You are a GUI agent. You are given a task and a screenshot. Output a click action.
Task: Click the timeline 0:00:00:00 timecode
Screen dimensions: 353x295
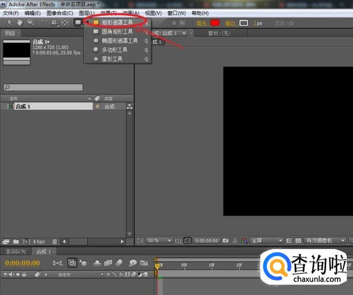[22, 262]
